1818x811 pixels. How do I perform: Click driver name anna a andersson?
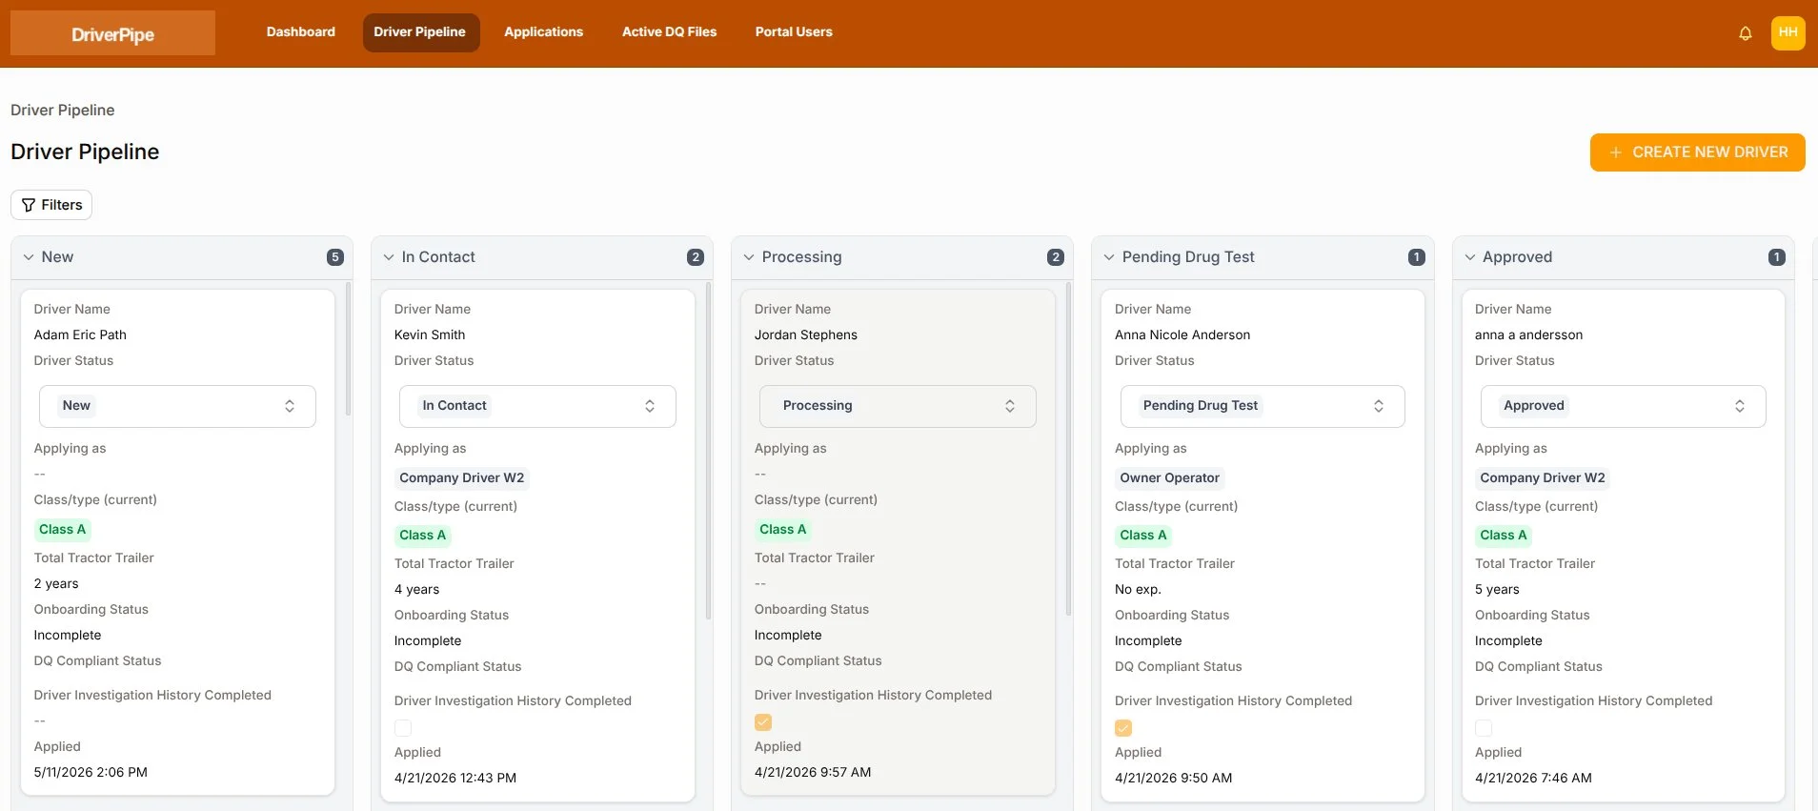pos(1528,335)
